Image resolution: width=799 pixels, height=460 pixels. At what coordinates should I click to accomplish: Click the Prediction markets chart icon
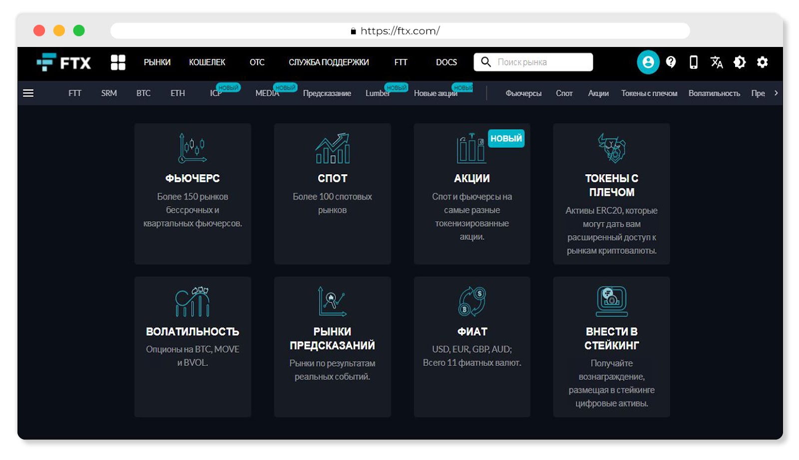[x=332, y=301]
